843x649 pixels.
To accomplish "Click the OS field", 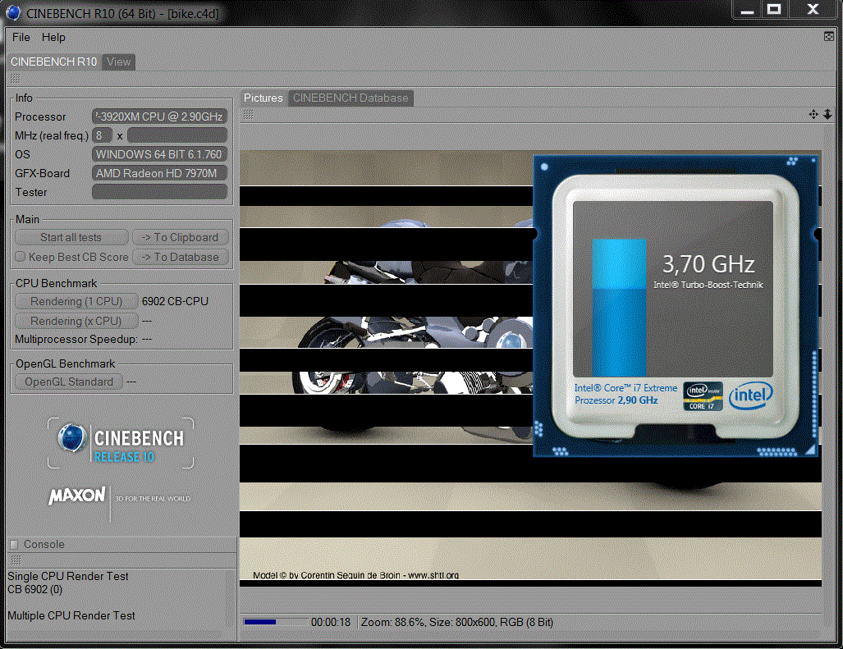I will (x=160, y=154).
